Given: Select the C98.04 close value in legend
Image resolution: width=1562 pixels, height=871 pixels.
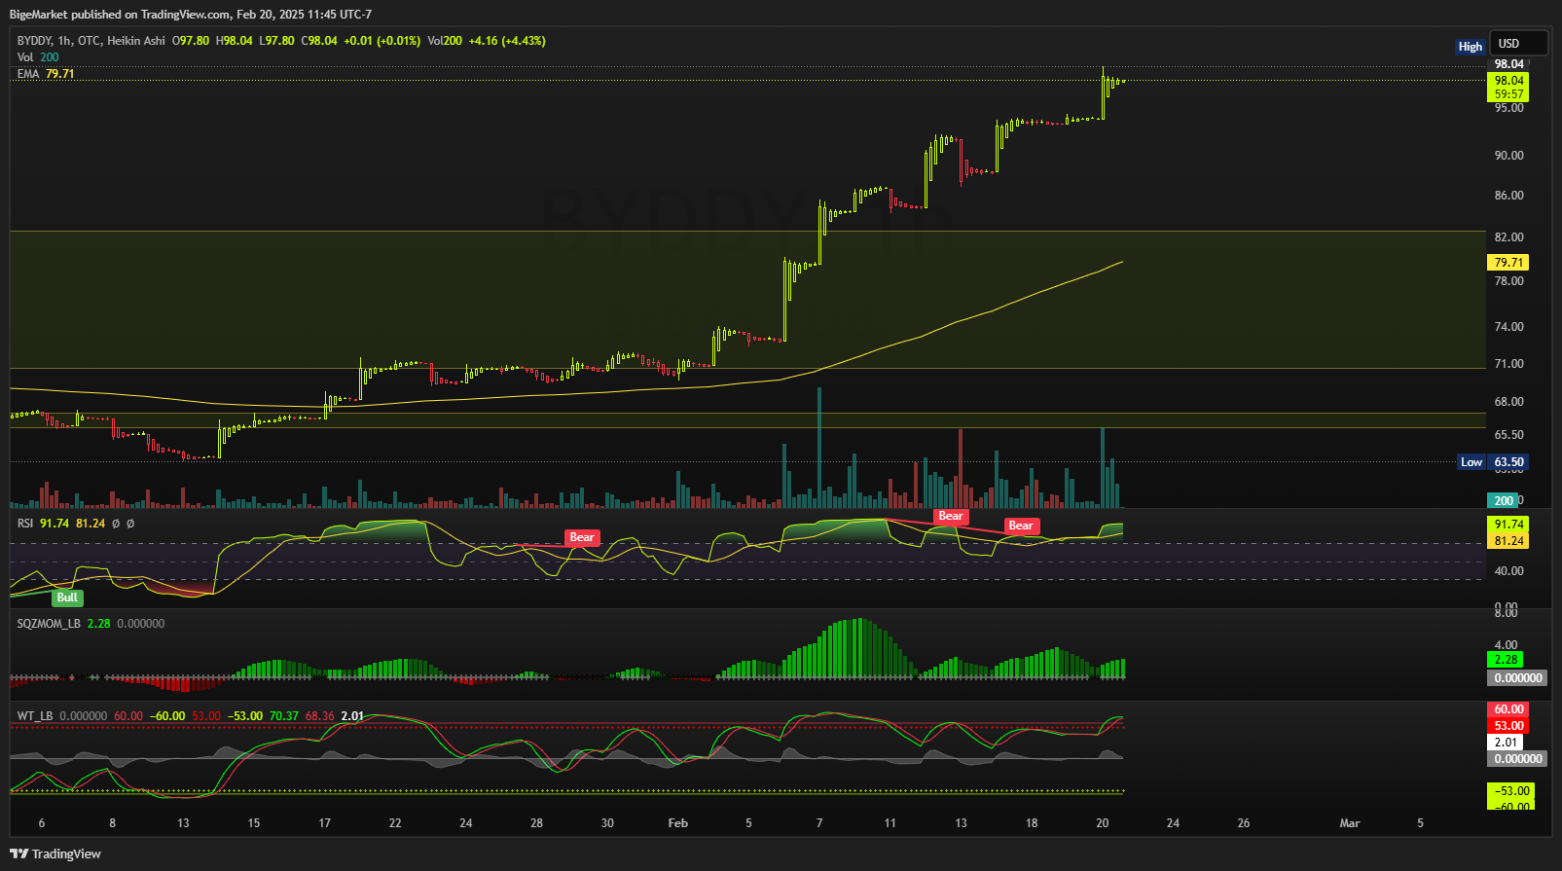Looking at the screenshot, I should 319,41.
